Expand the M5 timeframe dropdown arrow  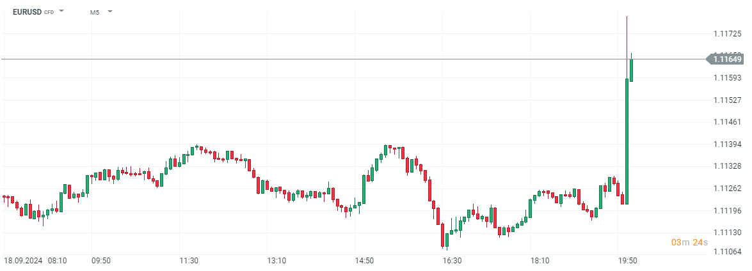[x=110, y=12]
